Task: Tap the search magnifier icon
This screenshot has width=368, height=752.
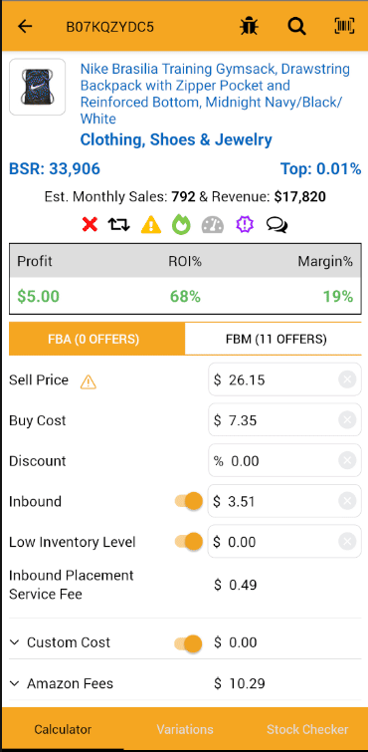Action: (296, 26)
